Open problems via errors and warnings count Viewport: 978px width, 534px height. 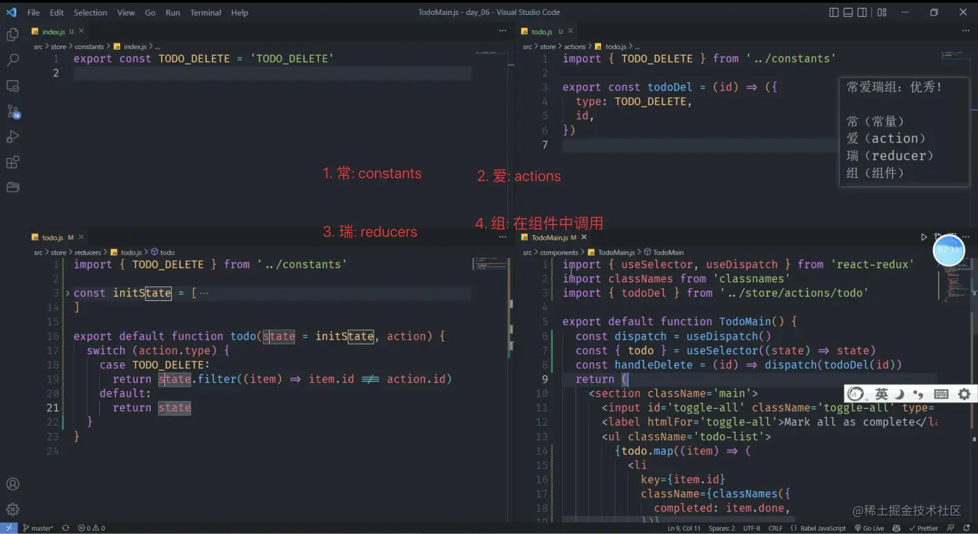click(91, 528)
